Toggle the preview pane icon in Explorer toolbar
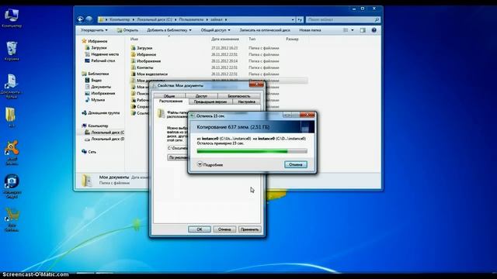497x279 pixels. pos(363,30)
